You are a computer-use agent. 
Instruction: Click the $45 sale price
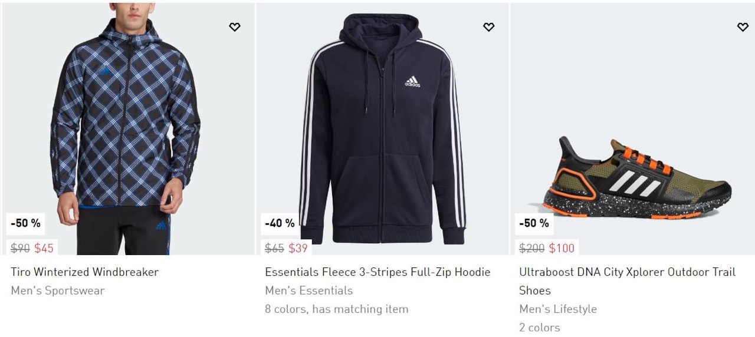(44, 248)
